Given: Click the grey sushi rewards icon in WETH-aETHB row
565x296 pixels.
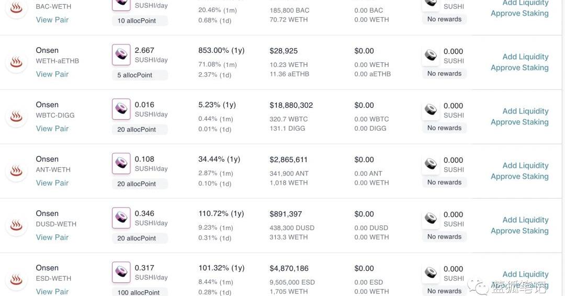Looking at the screenshot, I should tap(431, 55).
